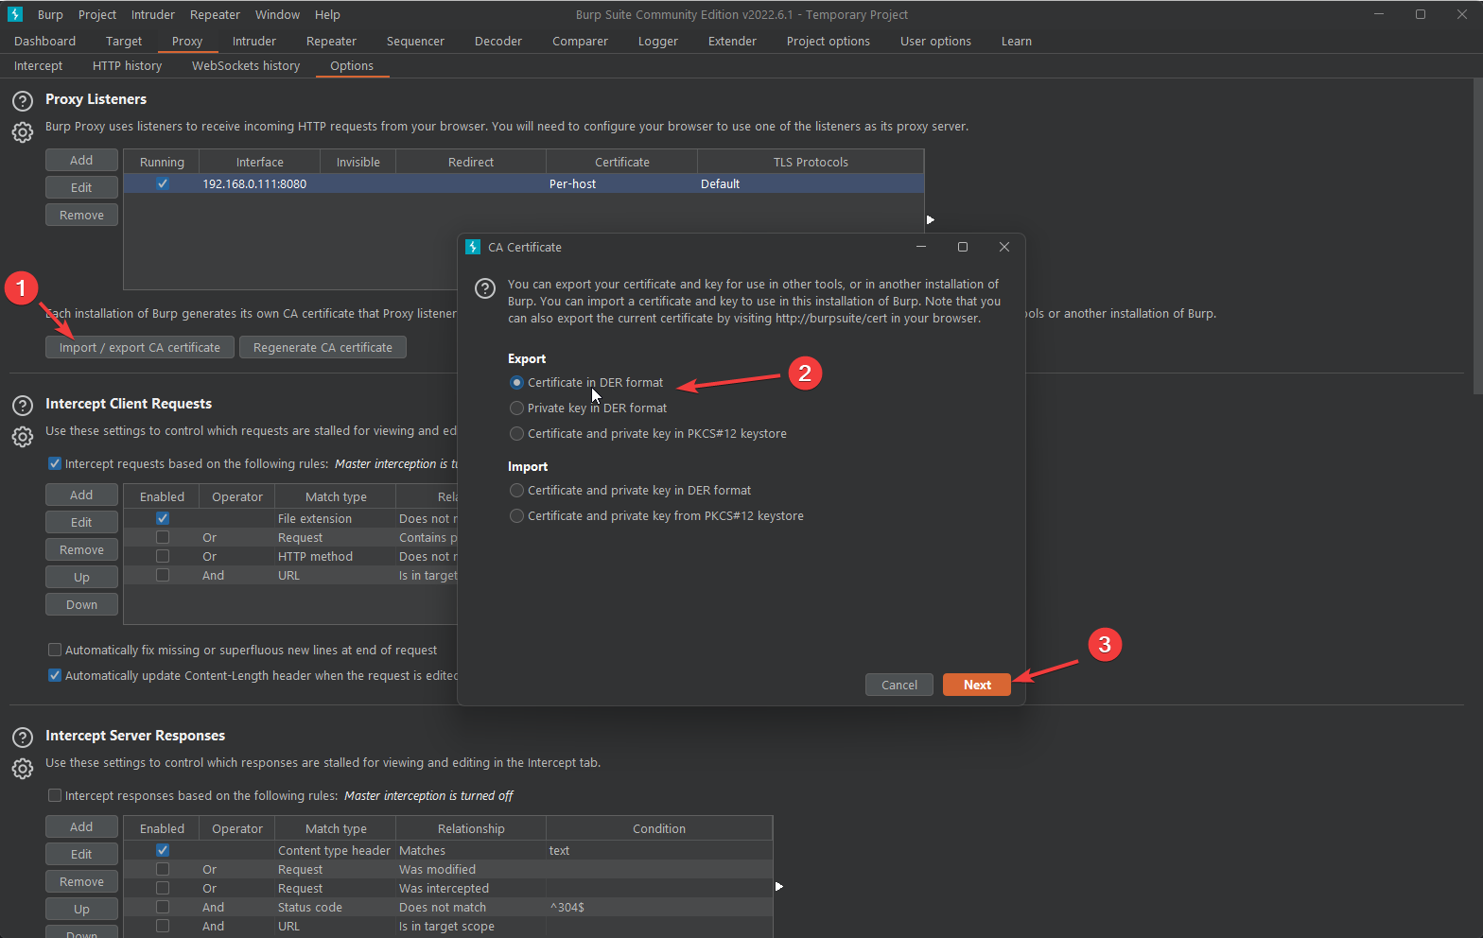This screenshot has width=1483, height=938.
Task: Close the CA Certificate dialog
Action: tap(1004, 247)
